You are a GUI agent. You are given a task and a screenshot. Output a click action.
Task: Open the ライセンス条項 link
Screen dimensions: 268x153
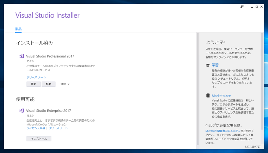click(36, 128)
